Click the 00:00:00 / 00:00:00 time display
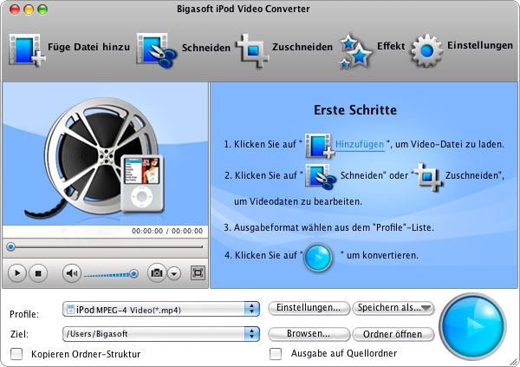This screenshot has height=367, width=520. point(167,231)
